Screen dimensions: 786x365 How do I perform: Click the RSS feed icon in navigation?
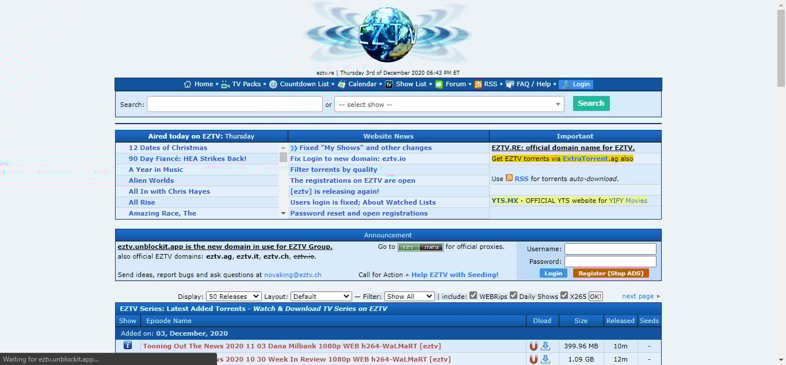click(478, 84)
